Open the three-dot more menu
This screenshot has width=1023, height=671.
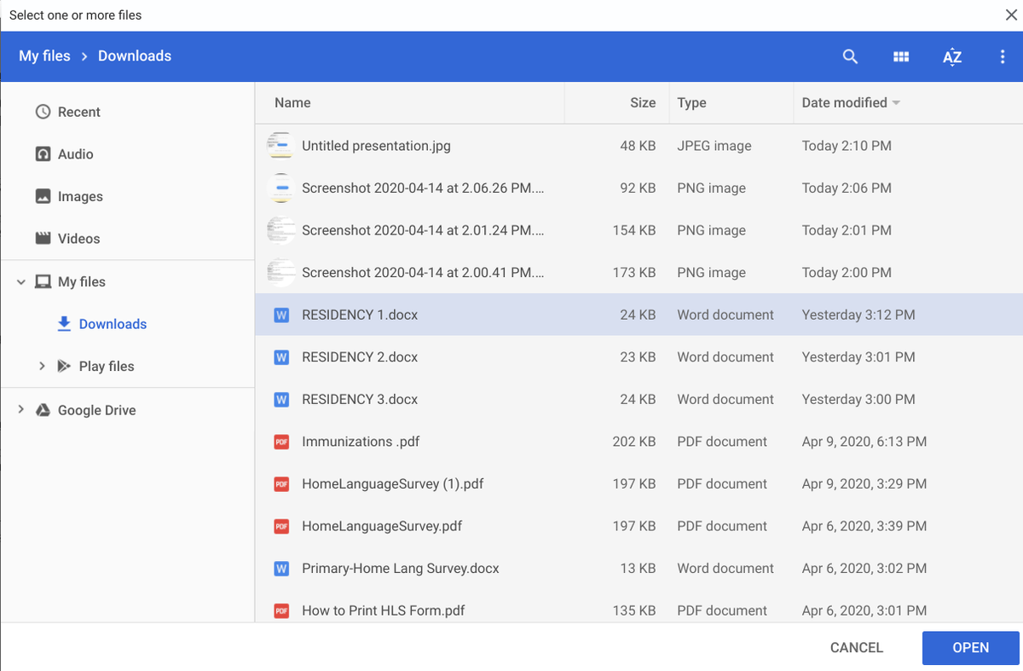click(x=1003, y=56)
